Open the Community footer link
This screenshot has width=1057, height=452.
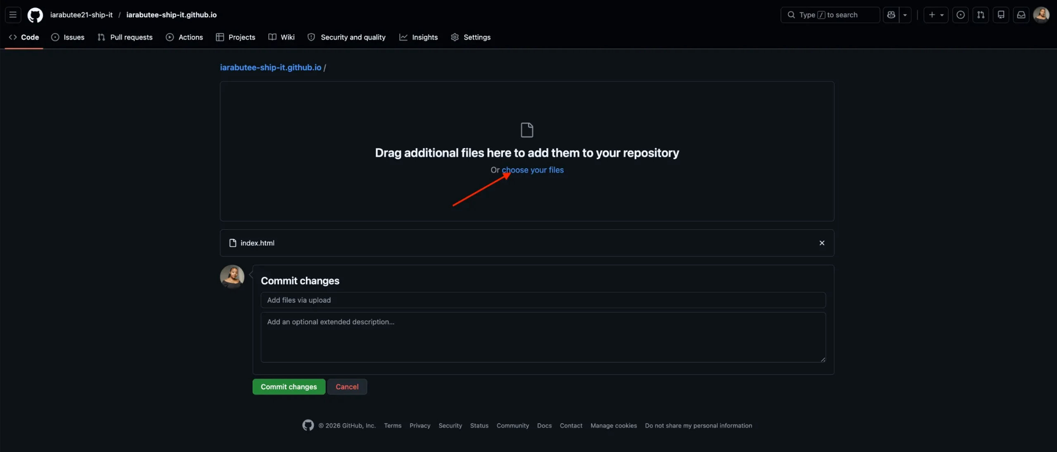(x=512, y=426)
